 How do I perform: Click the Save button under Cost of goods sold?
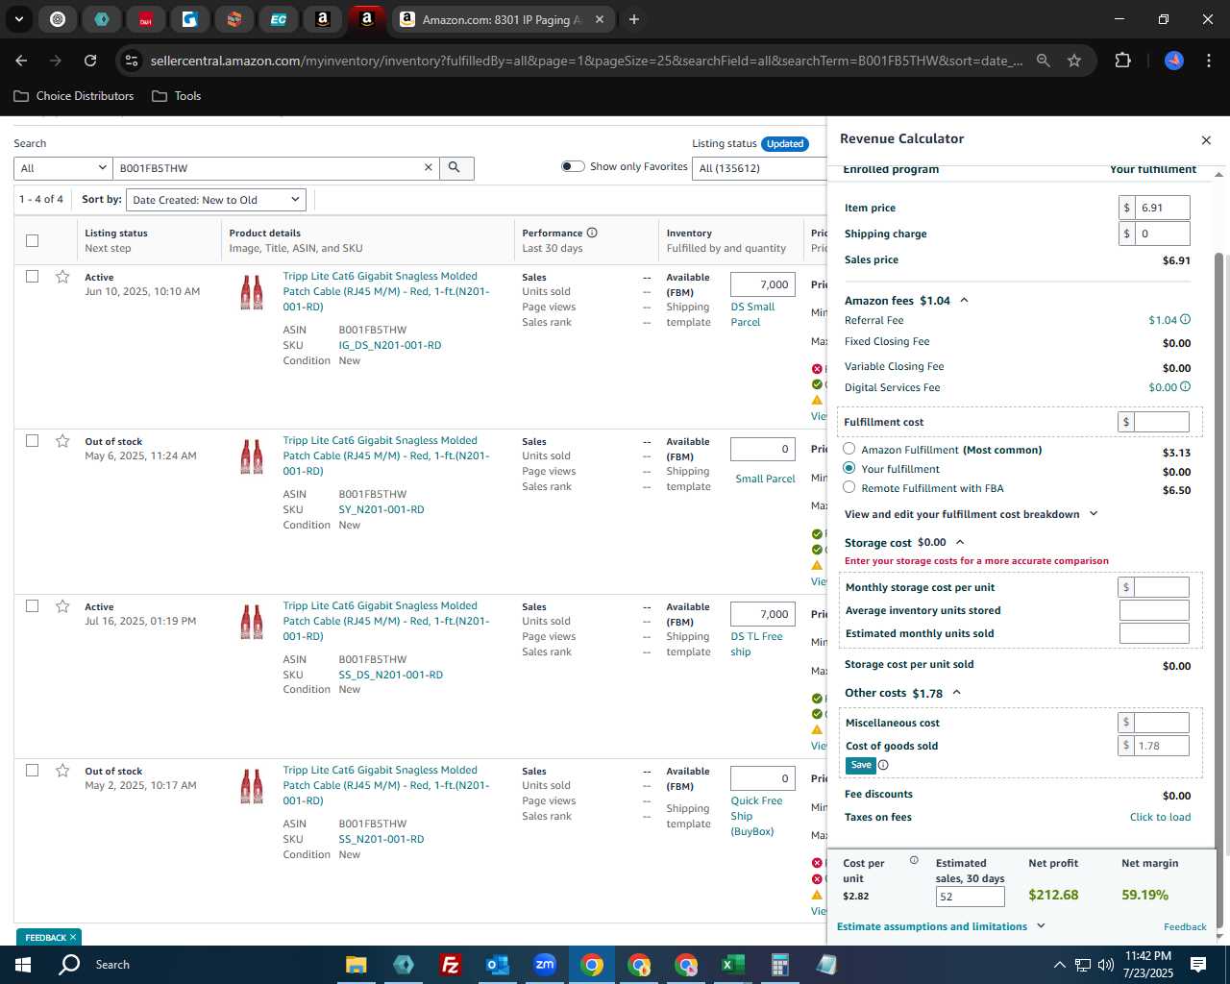point(861,766)
